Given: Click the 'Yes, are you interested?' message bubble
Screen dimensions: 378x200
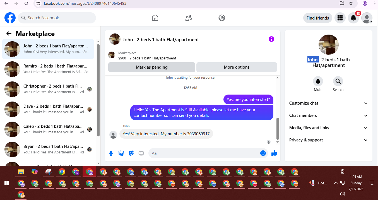Looking at the screenshot, I should click(x=248, y=100).
